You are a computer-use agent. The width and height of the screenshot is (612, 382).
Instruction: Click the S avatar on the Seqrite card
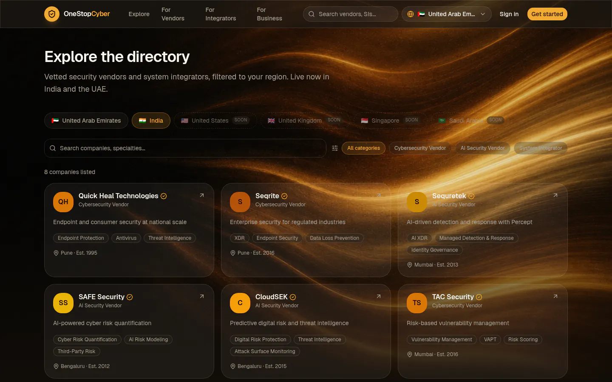click(x=240, y=202)
